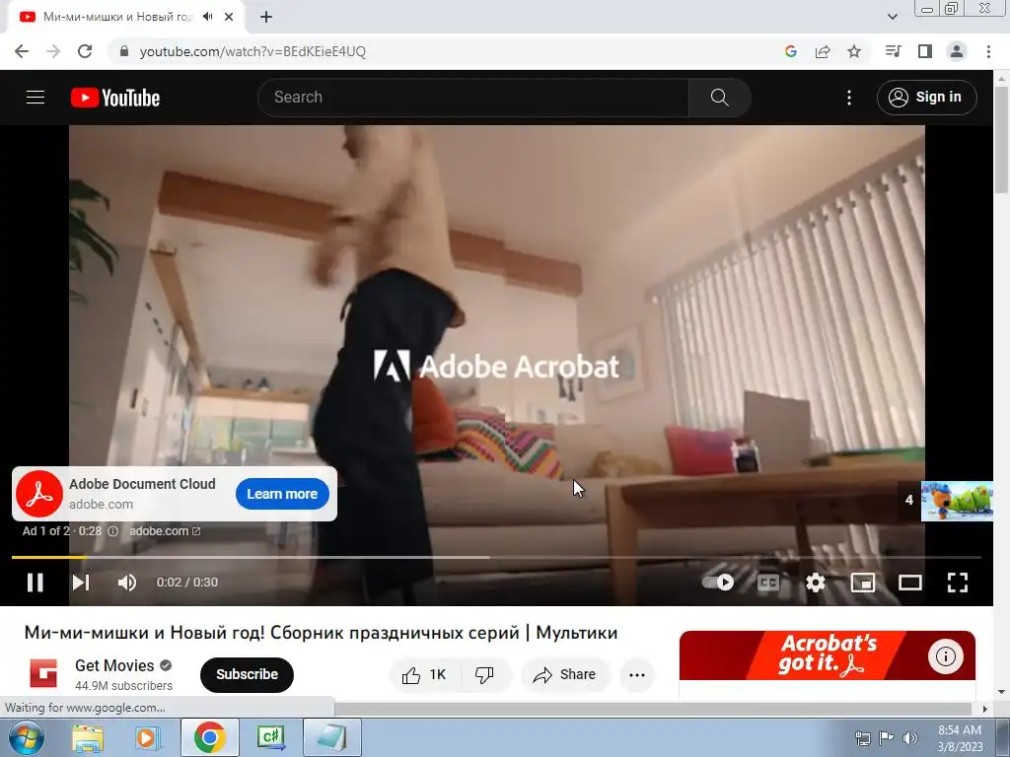Mute tab via speaker icon on tab
Viewport: 1010px width, 757px height.
[207, 17]
